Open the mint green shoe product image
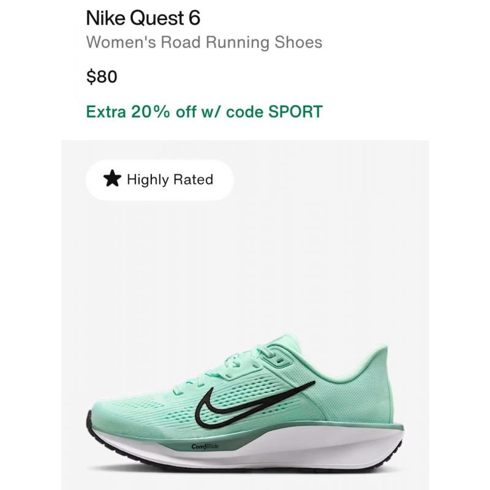Viewport: 490px width, 490px height. coord(245,403)
